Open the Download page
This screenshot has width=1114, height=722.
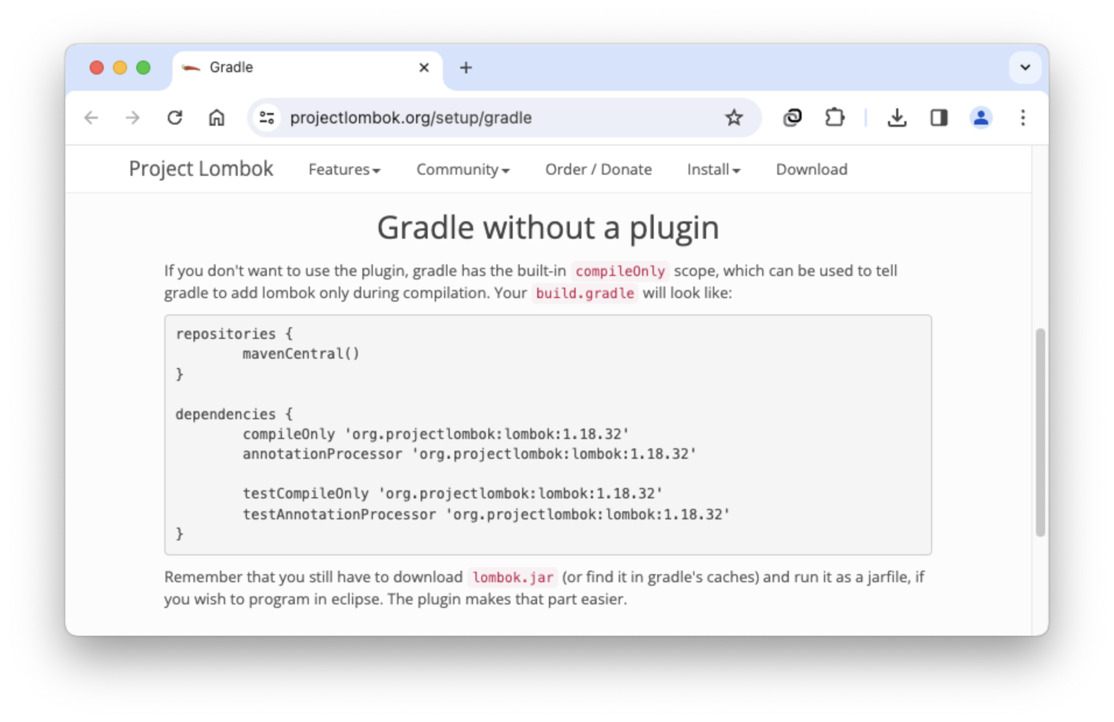coord(812,169)
